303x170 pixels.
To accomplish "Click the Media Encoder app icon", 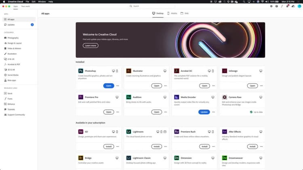I will 177,97.
